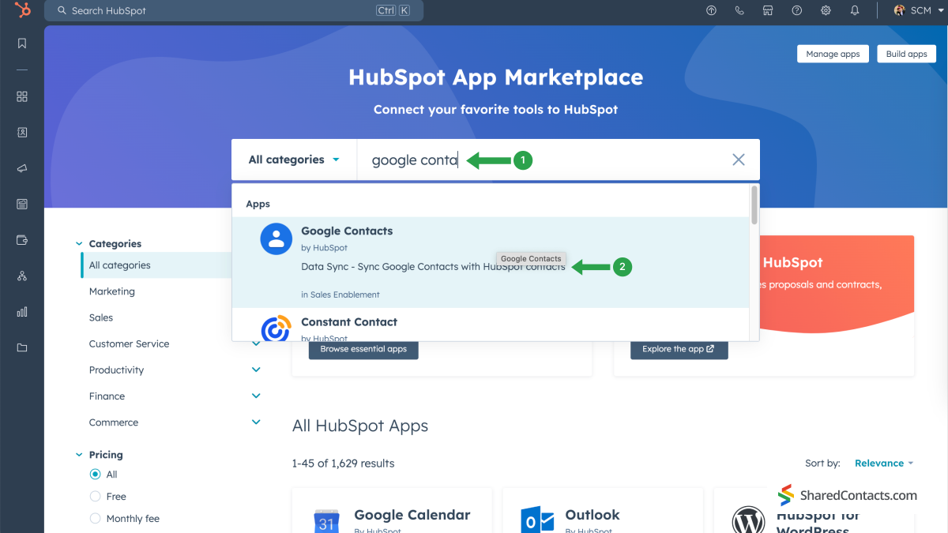Open the Google Calendar app card title

pyautogui.click(x=412, y=515)
